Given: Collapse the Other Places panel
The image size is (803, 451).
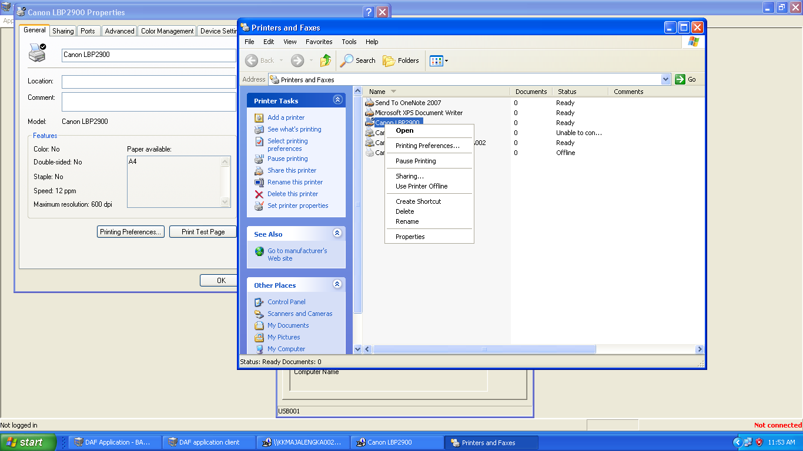Looking at the screenshot, I should [337, 284].
